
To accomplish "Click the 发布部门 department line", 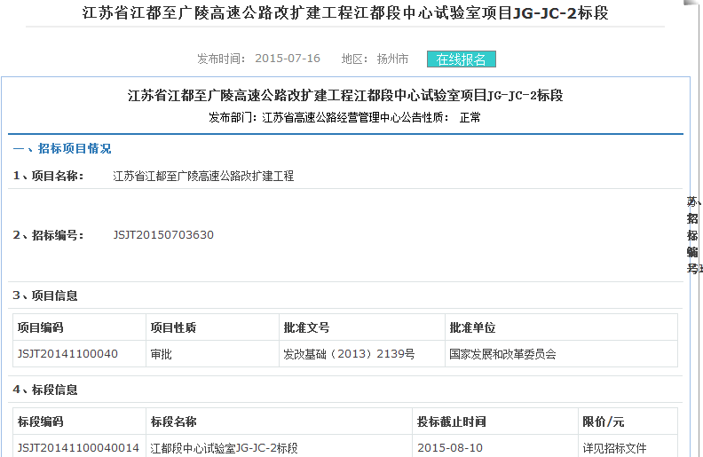I will point(344,117).
